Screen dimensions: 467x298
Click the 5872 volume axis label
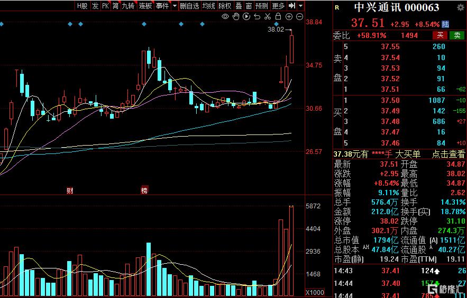[x=313, y=206]
